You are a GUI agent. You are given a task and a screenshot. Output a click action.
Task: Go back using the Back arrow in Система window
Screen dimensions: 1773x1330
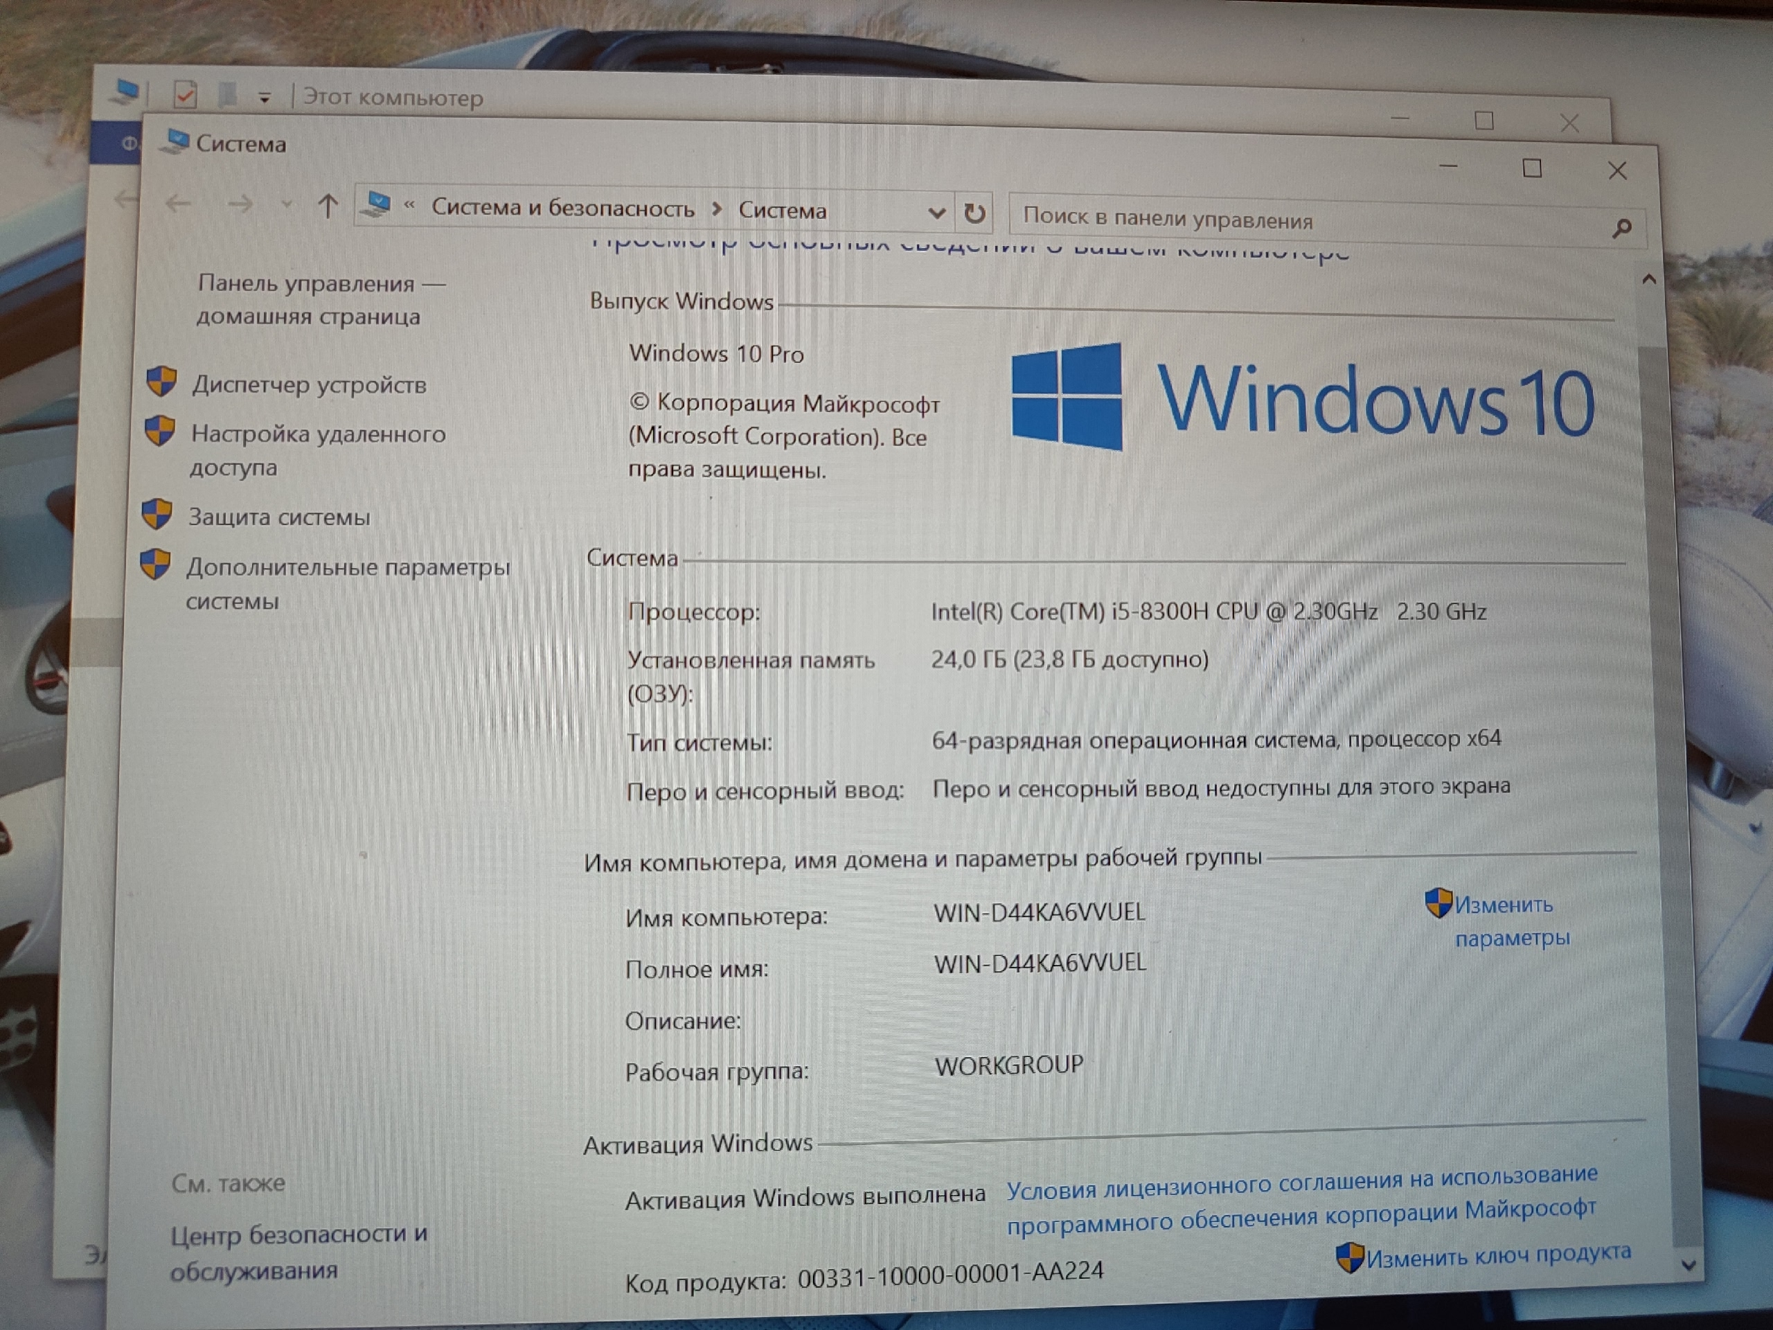coord(177,204)
